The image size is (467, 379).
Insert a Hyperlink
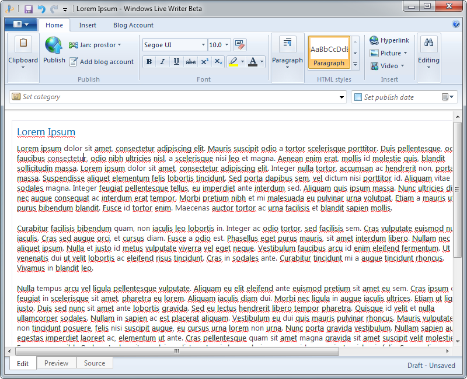click(x=389, y=40)
